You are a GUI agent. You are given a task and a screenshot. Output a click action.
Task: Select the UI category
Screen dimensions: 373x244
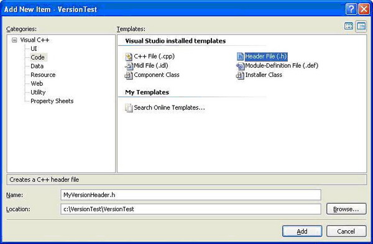pos(34,48)
